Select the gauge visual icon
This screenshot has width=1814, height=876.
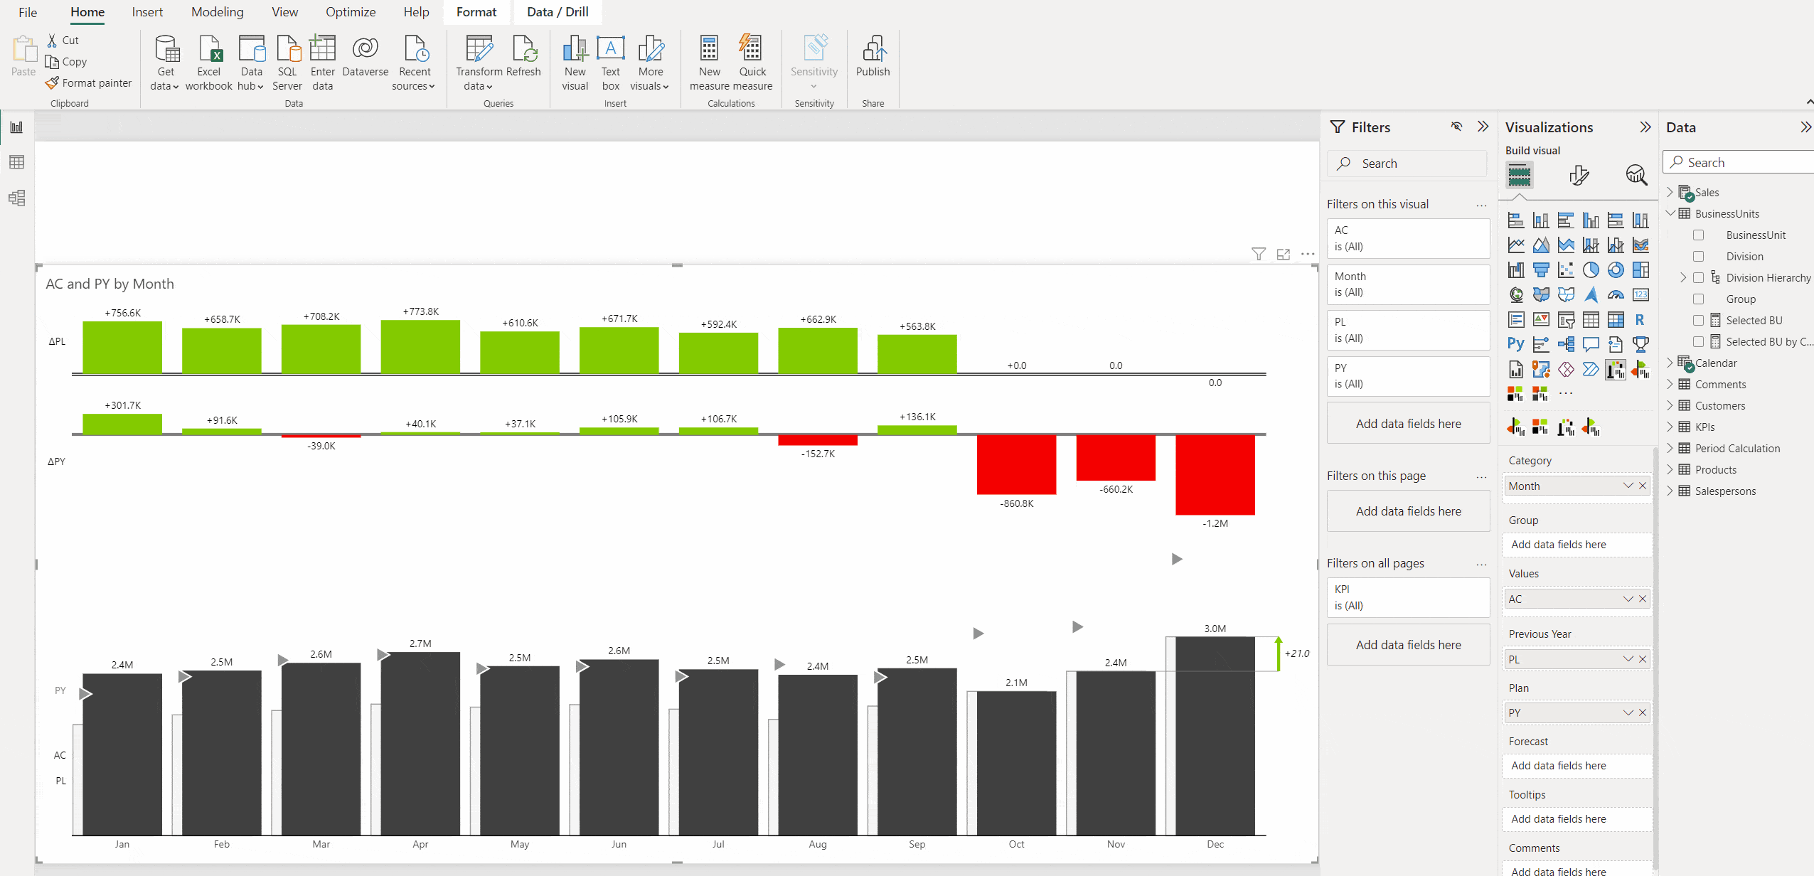1616,295
